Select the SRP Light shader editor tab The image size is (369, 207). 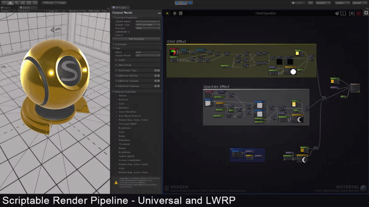pyautogui.click(x=120, y=8)
